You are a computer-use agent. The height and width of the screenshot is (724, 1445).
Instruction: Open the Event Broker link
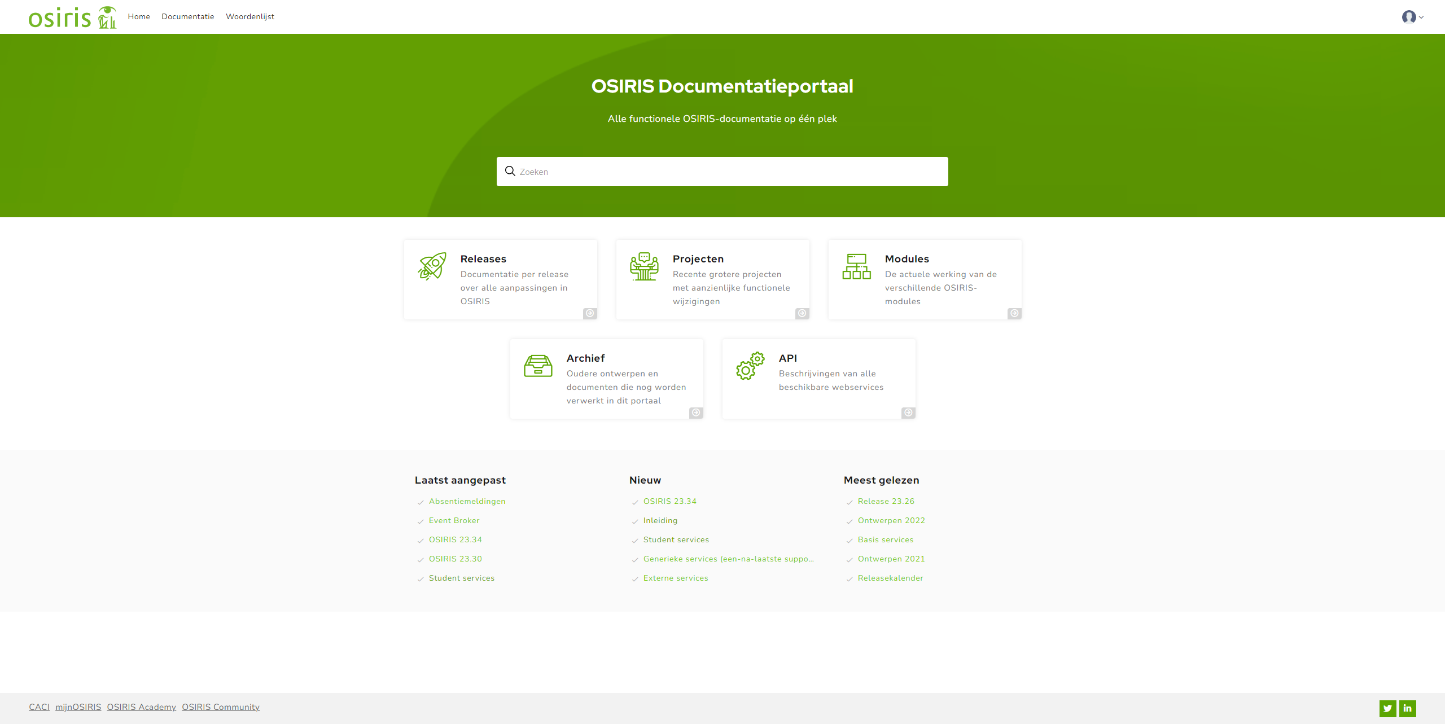point(454,520)
